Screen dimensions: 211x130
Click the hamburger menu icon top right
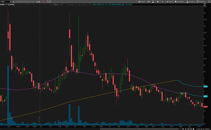[209, 1]
